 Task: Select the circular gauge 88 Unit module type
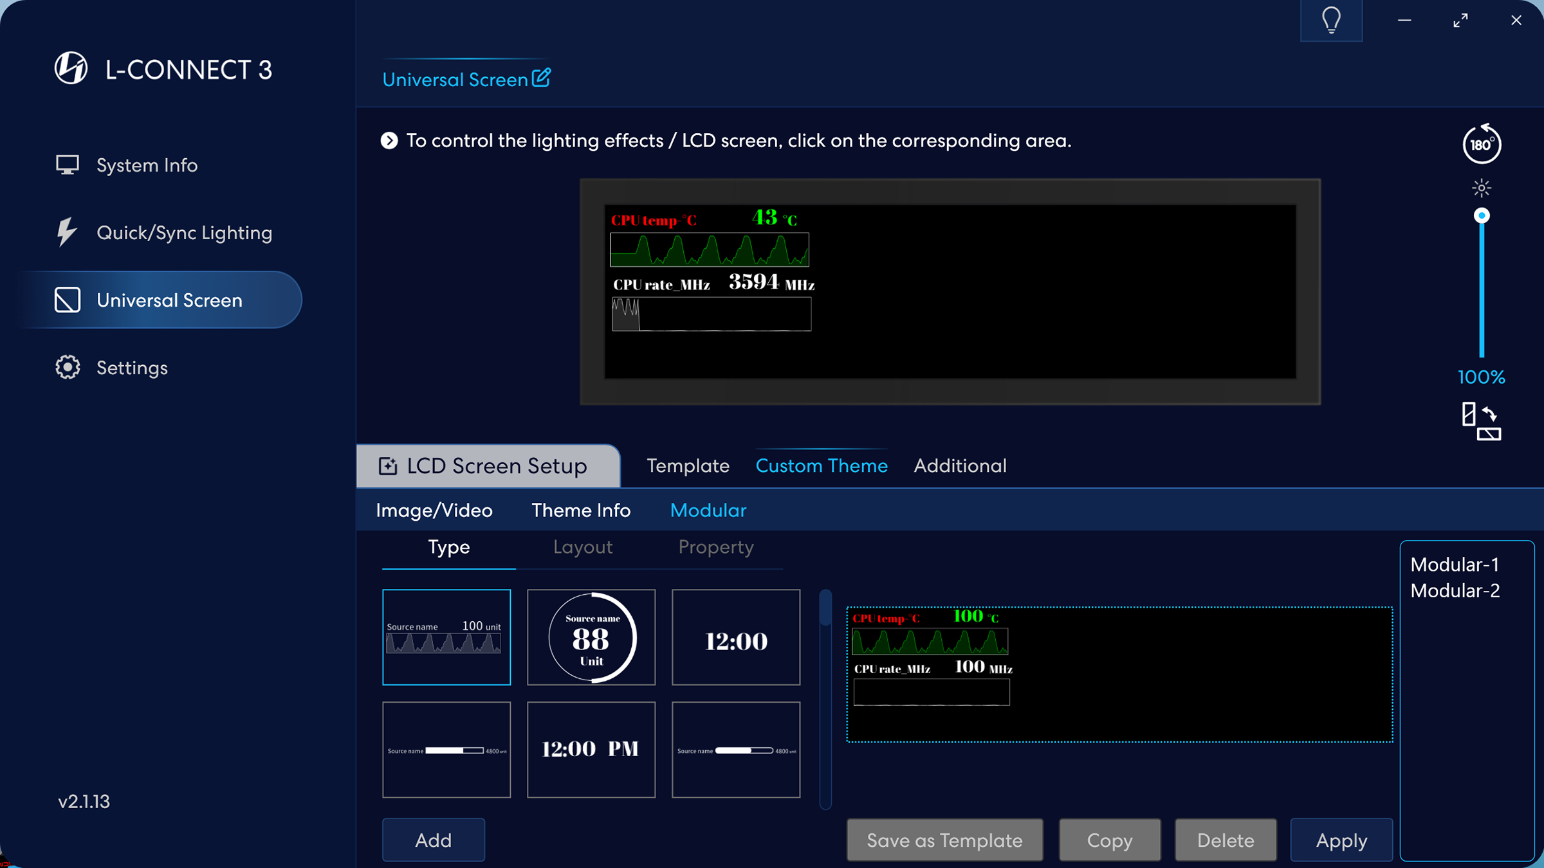591,637
